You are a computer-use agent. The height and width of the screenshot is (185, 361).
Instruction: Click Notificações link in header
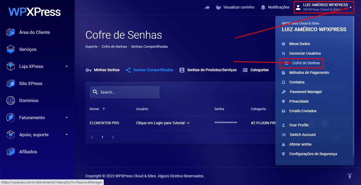pos(279,7)
